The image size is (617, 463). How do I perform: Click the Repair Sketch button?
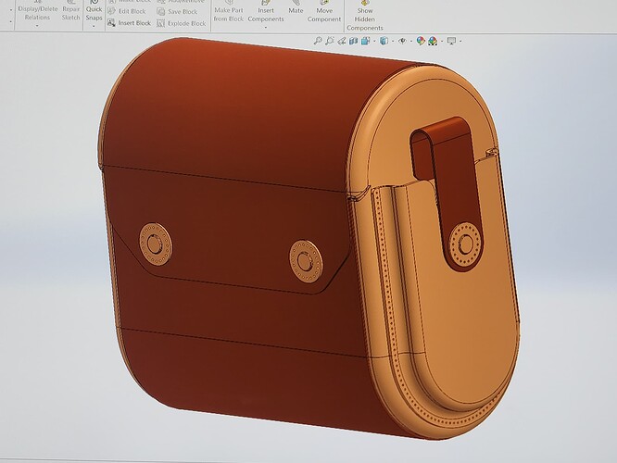tap(70, 12)
